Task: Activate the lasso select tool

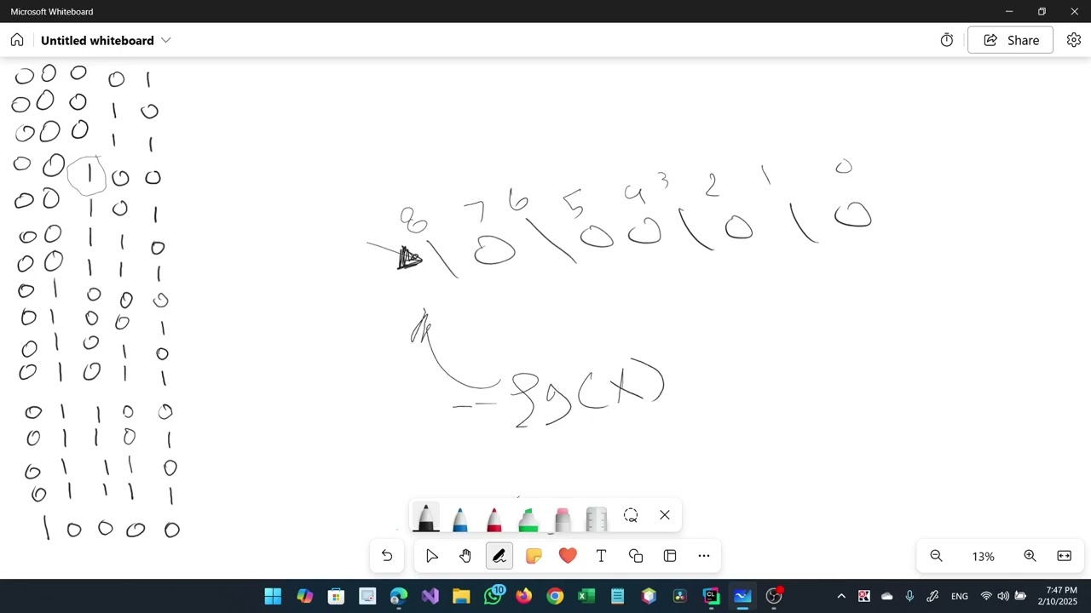Action: 631,515
